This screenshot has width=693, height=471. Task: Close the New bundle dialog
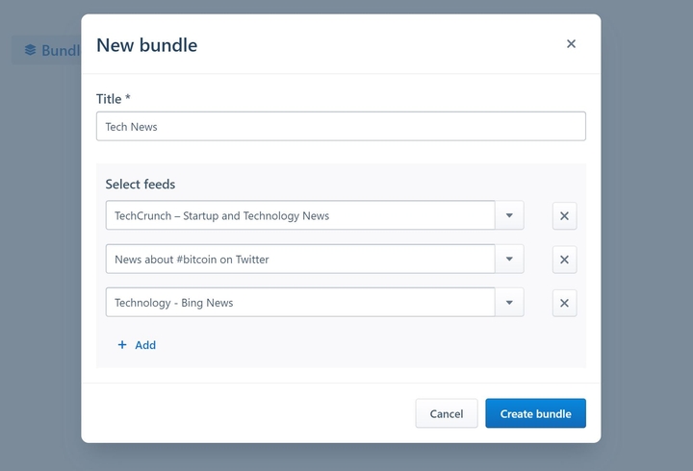tap(571, 43)
